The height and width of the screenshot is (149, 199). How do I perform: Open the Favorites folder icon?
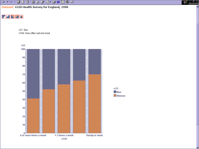click(x=37, y=2)
